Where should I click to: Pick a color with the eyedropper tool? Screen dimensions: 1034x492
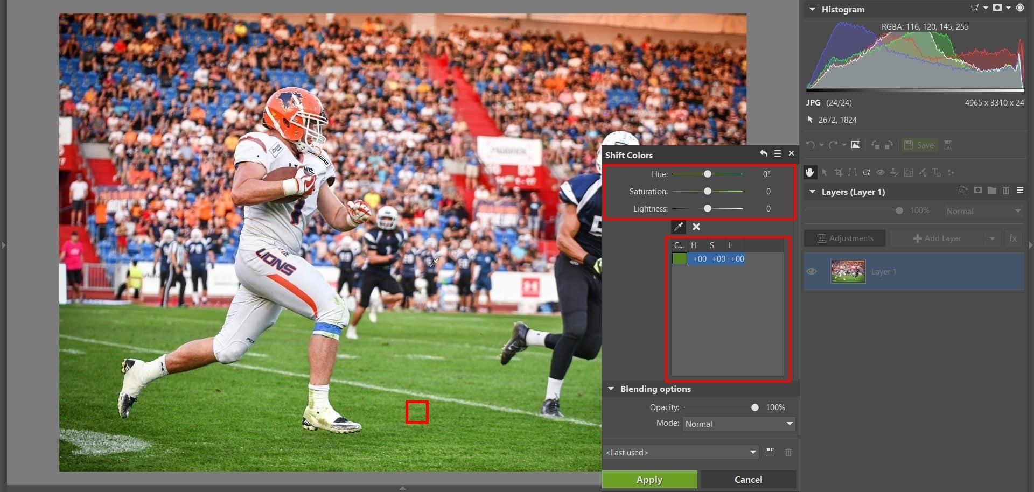click(x=679, y=227)
